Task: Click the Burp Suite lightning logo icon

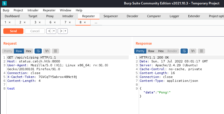Action: [x=4, y=3]
